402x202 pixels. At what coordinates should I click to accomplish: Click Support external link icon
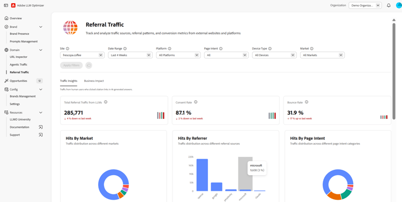[41, 135]
